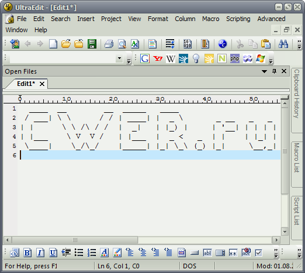Open the Print Preview magnifier icon
This screenshot has width=305, height=273.
pyautogui.click(x=122, y=44)
